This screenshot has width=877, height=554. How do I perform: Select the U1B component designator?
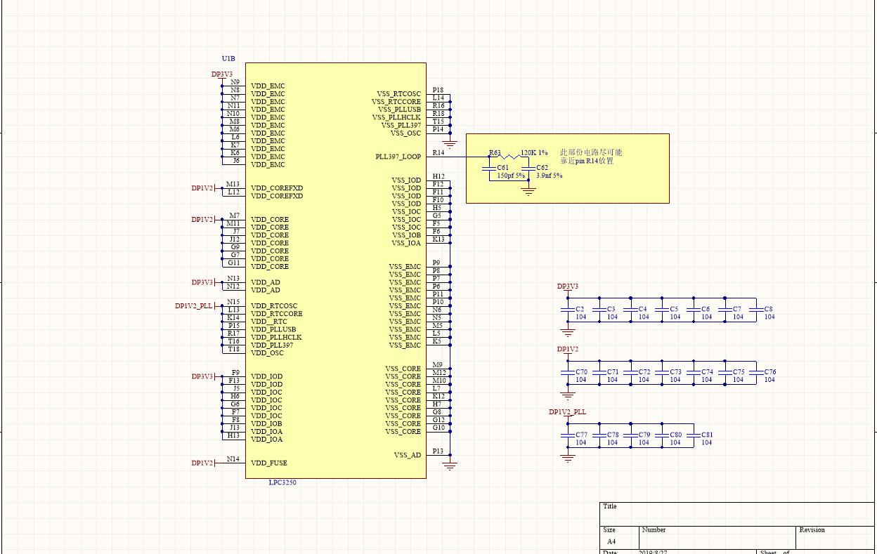pyautogui.click(x=228, y=59)
